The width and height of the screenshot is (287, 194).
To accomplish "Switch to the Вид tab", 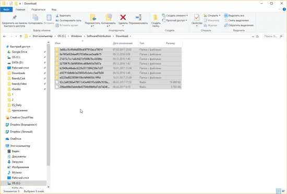I will click(x=54, y=9).
